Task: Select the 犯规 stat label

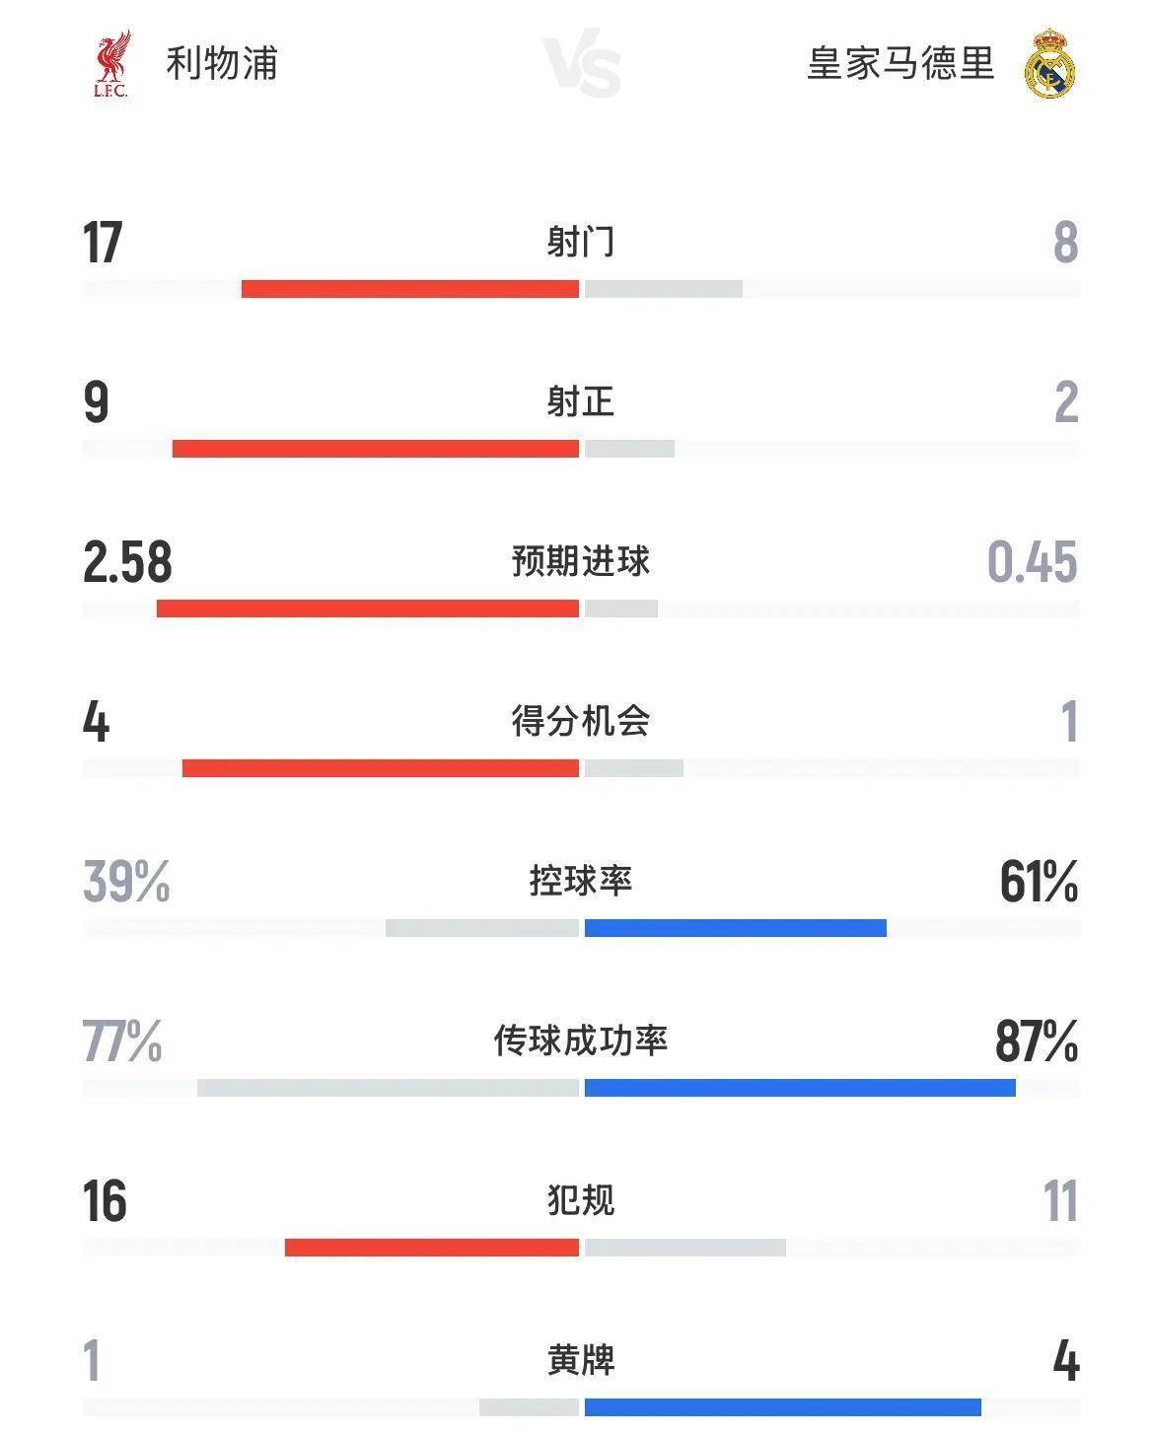Action: [581, 1200]
